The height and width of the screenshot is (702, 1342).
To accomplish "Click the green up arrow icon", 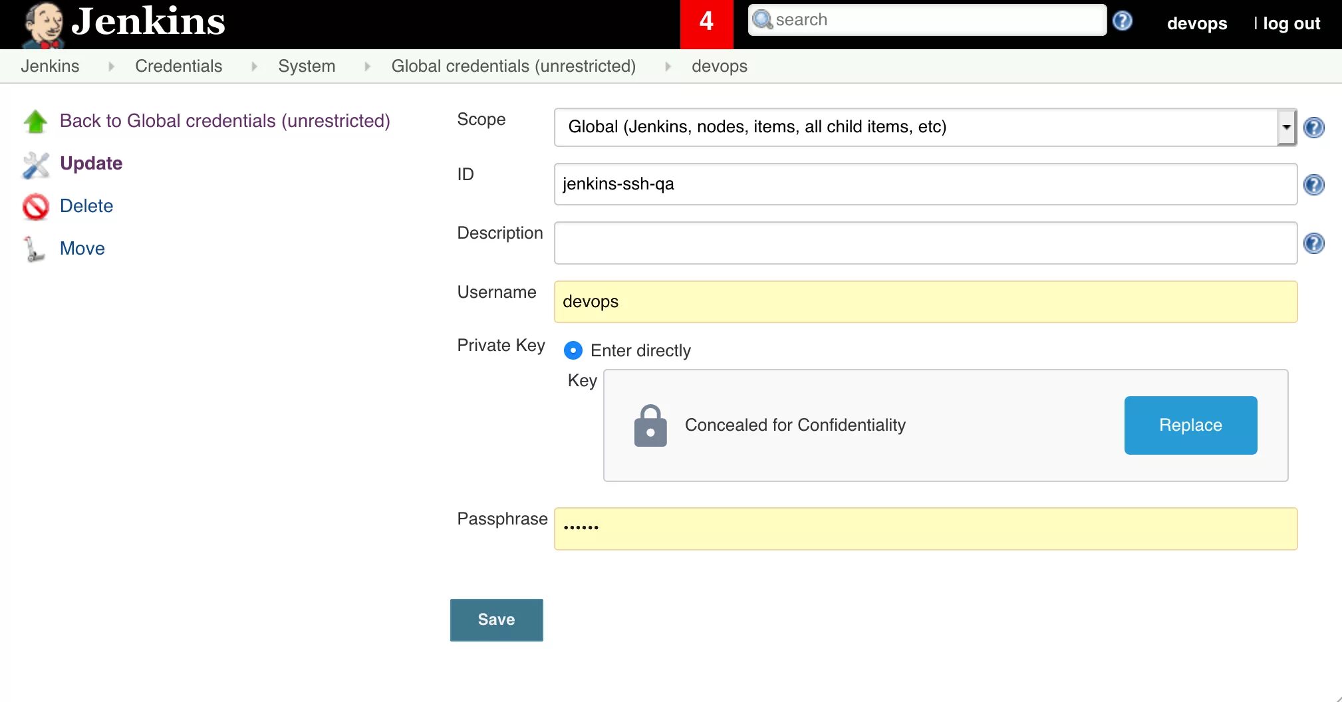I will pos(35,122).
